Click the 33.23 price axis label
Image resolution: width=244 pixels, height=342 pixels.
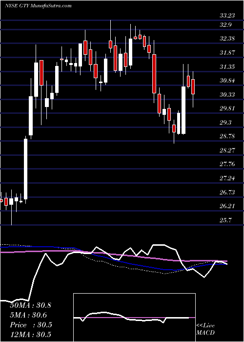pos(227,16)
